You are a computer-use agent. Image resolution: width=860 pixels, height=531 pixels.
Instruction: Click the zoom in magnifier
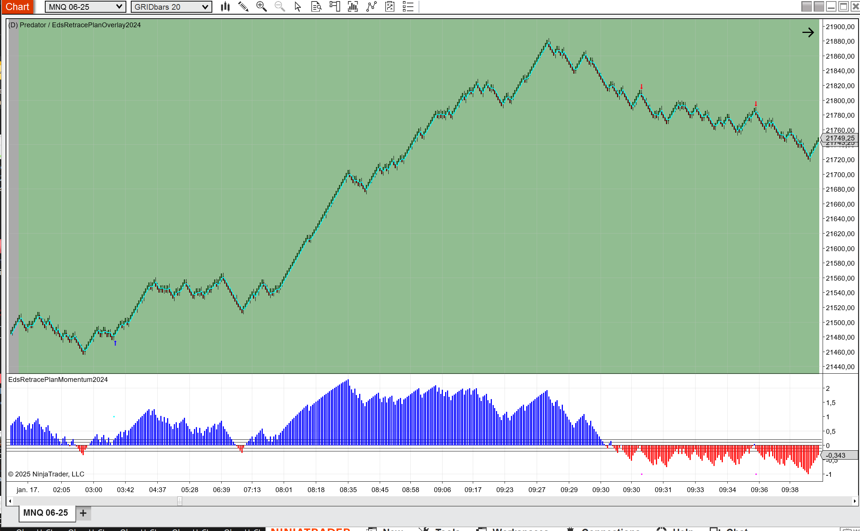[261, 6]
